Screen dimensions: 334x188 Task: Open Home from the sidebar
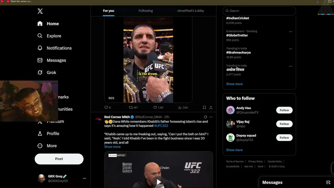[x=48, y=23]
